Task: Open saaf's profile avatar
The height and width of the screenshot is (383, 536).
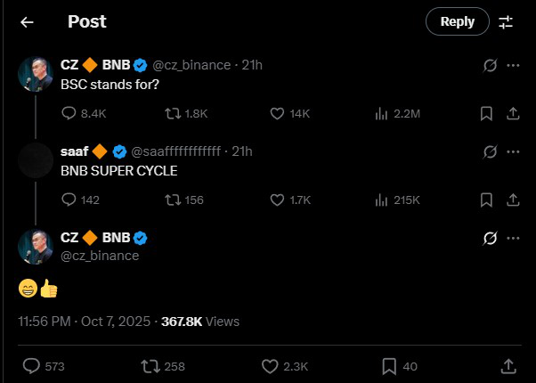Action: point(36,159)
